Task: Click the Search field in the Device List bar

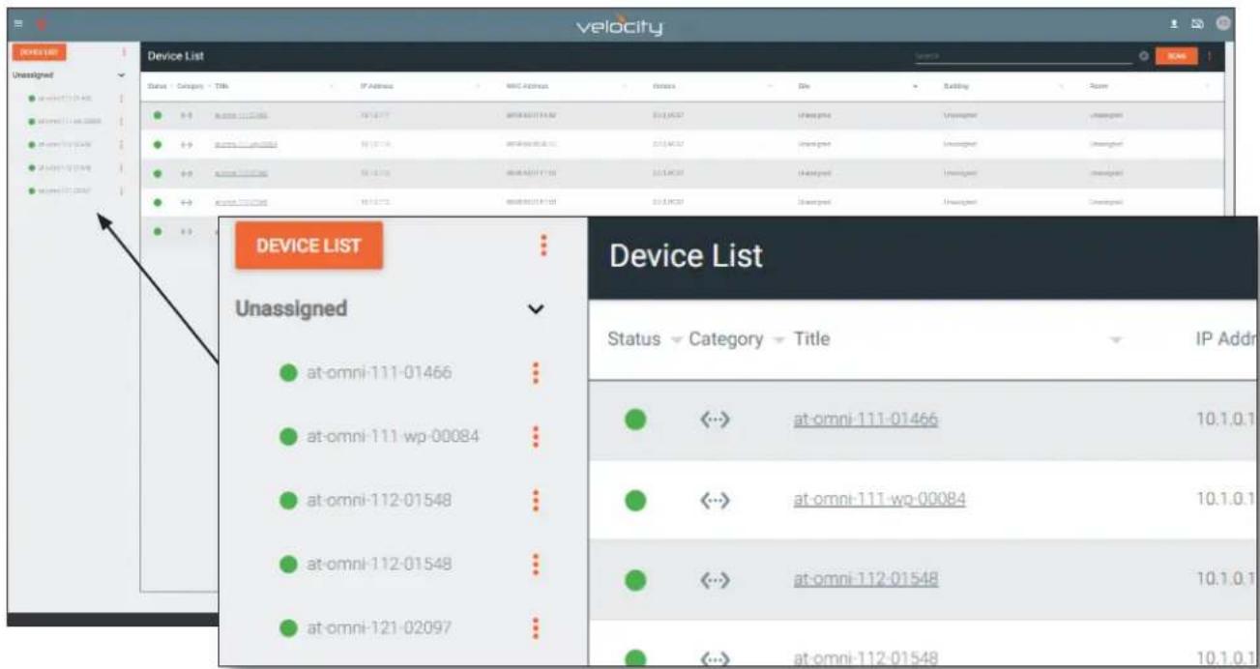Action: pyautogui.click(x=1023, y=57)
